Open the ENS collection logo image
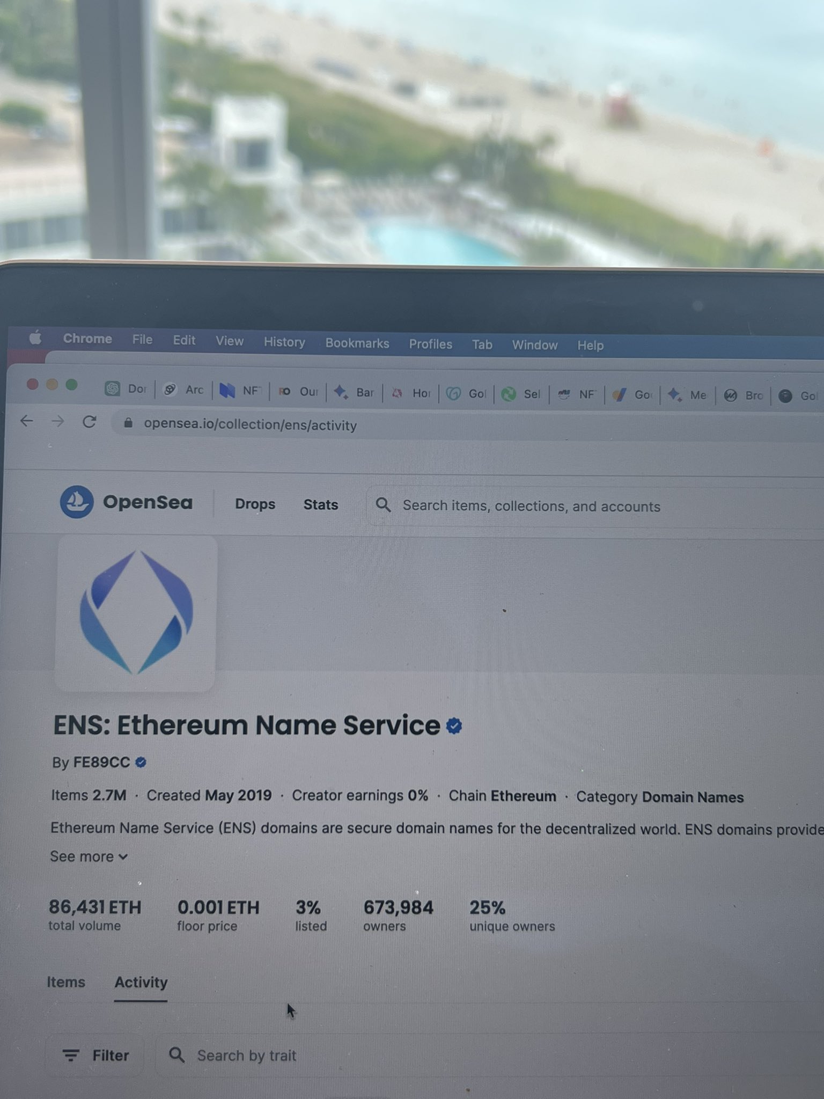Image resolution: width=824 pixels, height=1099 pixels. pyautogui.click(x=136, y=613)
